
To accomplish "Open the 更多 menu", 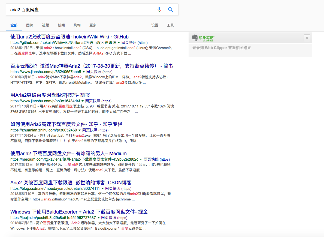I will (93, 25).
